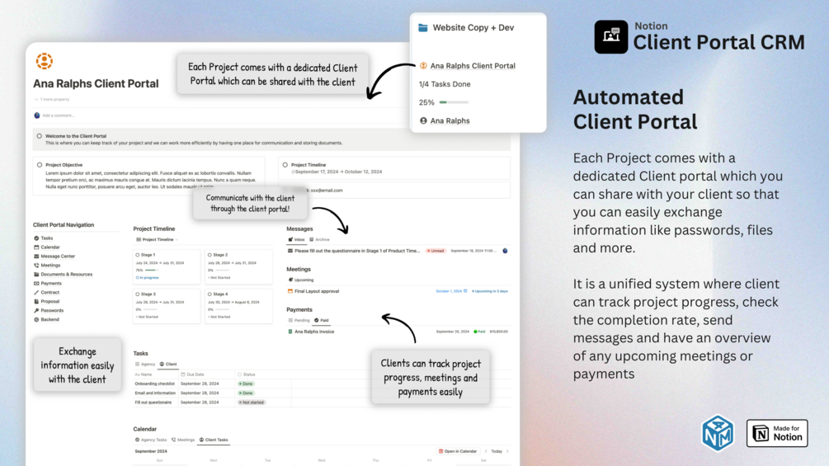Click the envelope icon on the questionnaire message

pos(290,251)
